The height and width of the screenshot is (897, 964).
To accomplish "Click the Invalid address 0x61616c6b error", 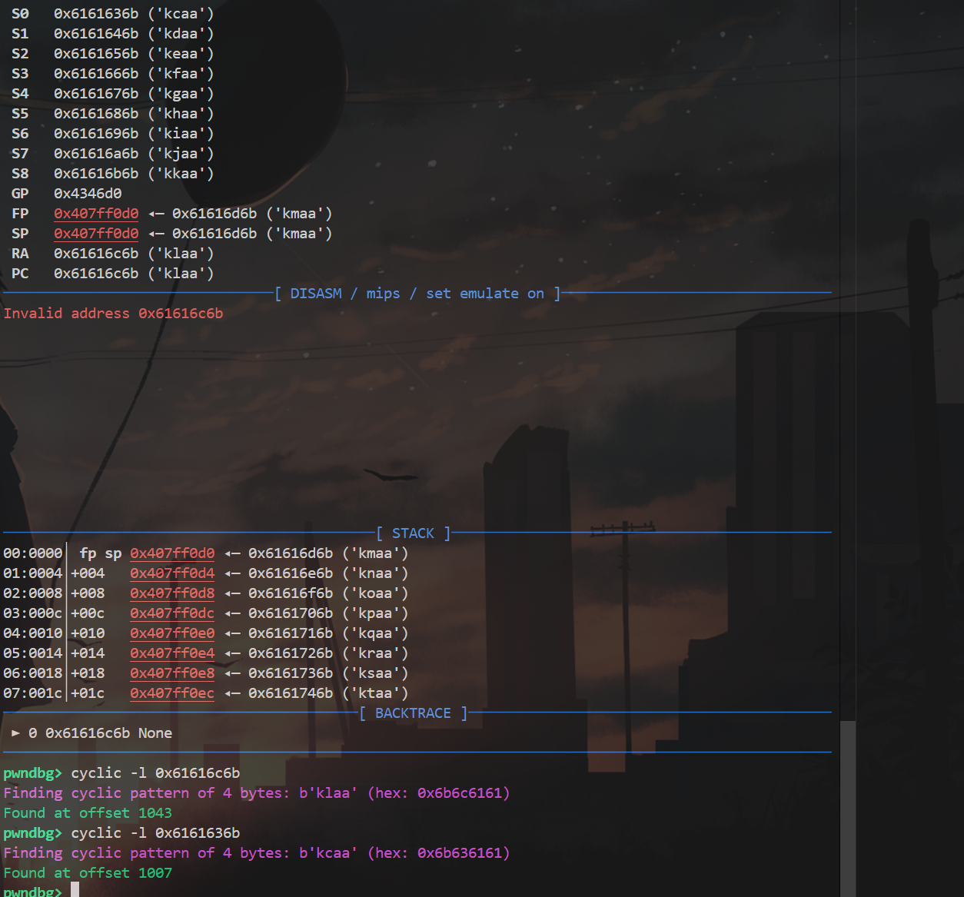I will coord(113,314).
